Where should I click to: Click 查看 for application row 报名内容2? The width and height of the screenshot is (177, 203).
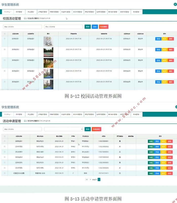point(157,147)
